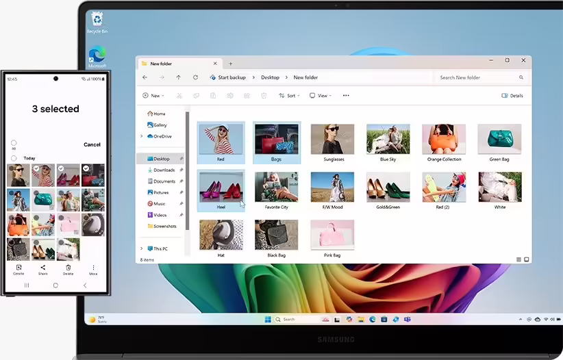The height and width of the screenshot is (360, 563).
Task: Open Home in navigation pane
Action: [156, 114]
